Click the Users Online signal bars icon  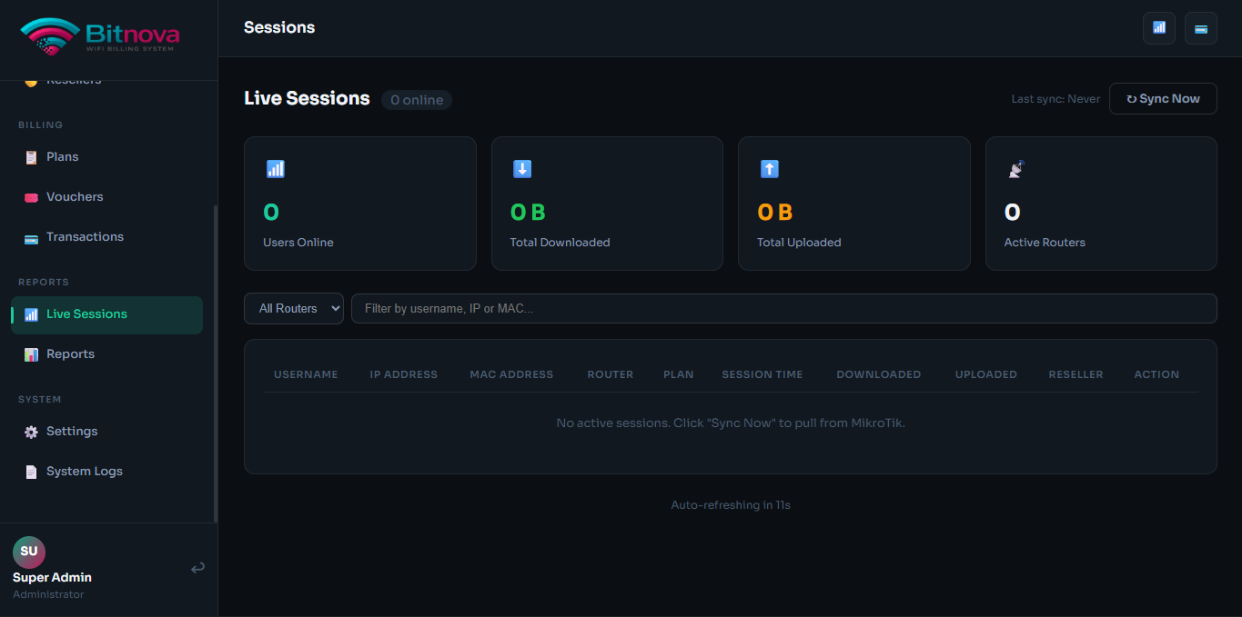click(x=275, y=169)
